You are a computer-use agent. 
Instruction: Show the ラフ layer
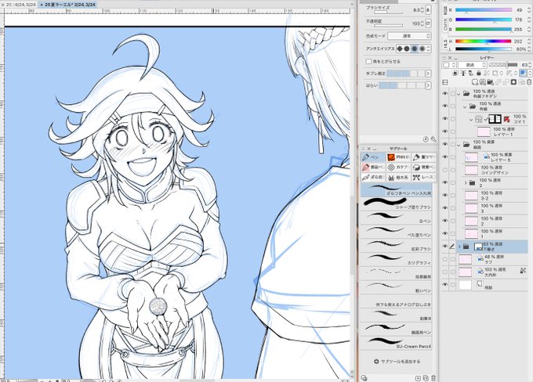(x=445, y=259)
